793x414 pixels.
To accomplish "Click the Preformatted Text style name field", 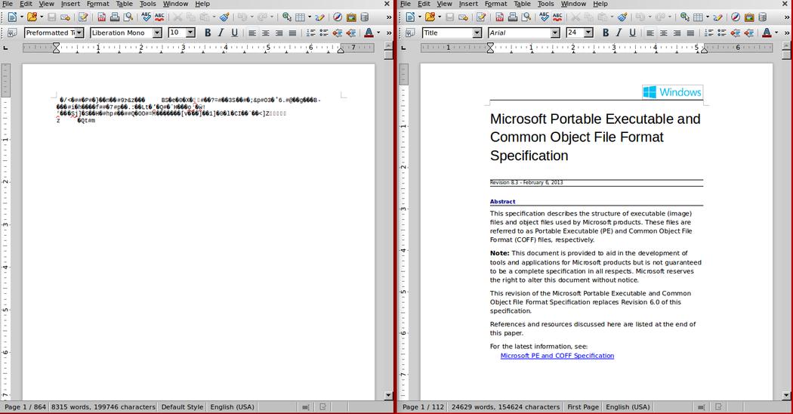I will tap(50, 33).
